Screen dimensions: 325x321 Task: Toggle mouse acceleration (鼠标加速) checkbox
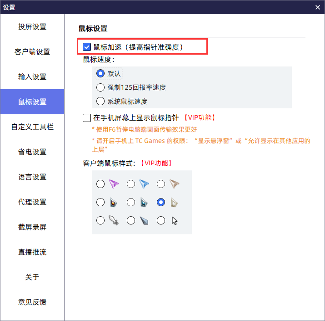pos(87,47)
